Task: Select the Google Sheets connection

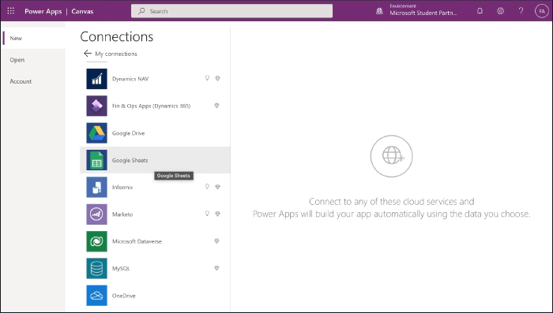Action: 155,160
